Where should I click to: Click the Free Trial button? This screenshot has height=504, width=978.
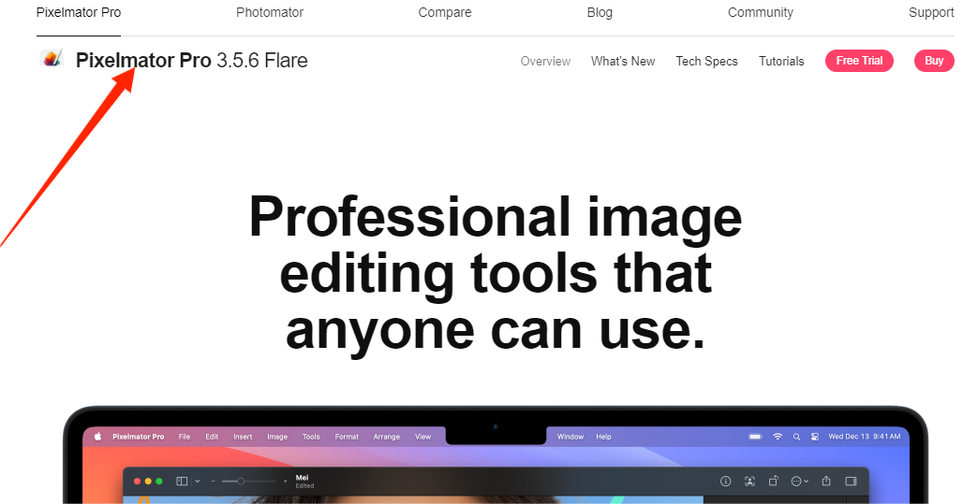coord(859,61)
